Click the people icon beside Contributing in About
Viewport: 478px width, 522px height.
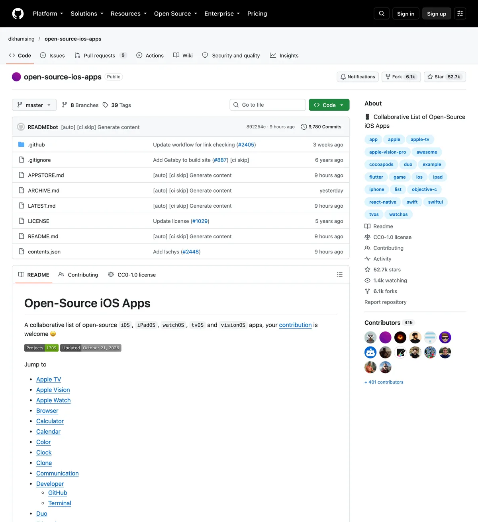point(367,248)
